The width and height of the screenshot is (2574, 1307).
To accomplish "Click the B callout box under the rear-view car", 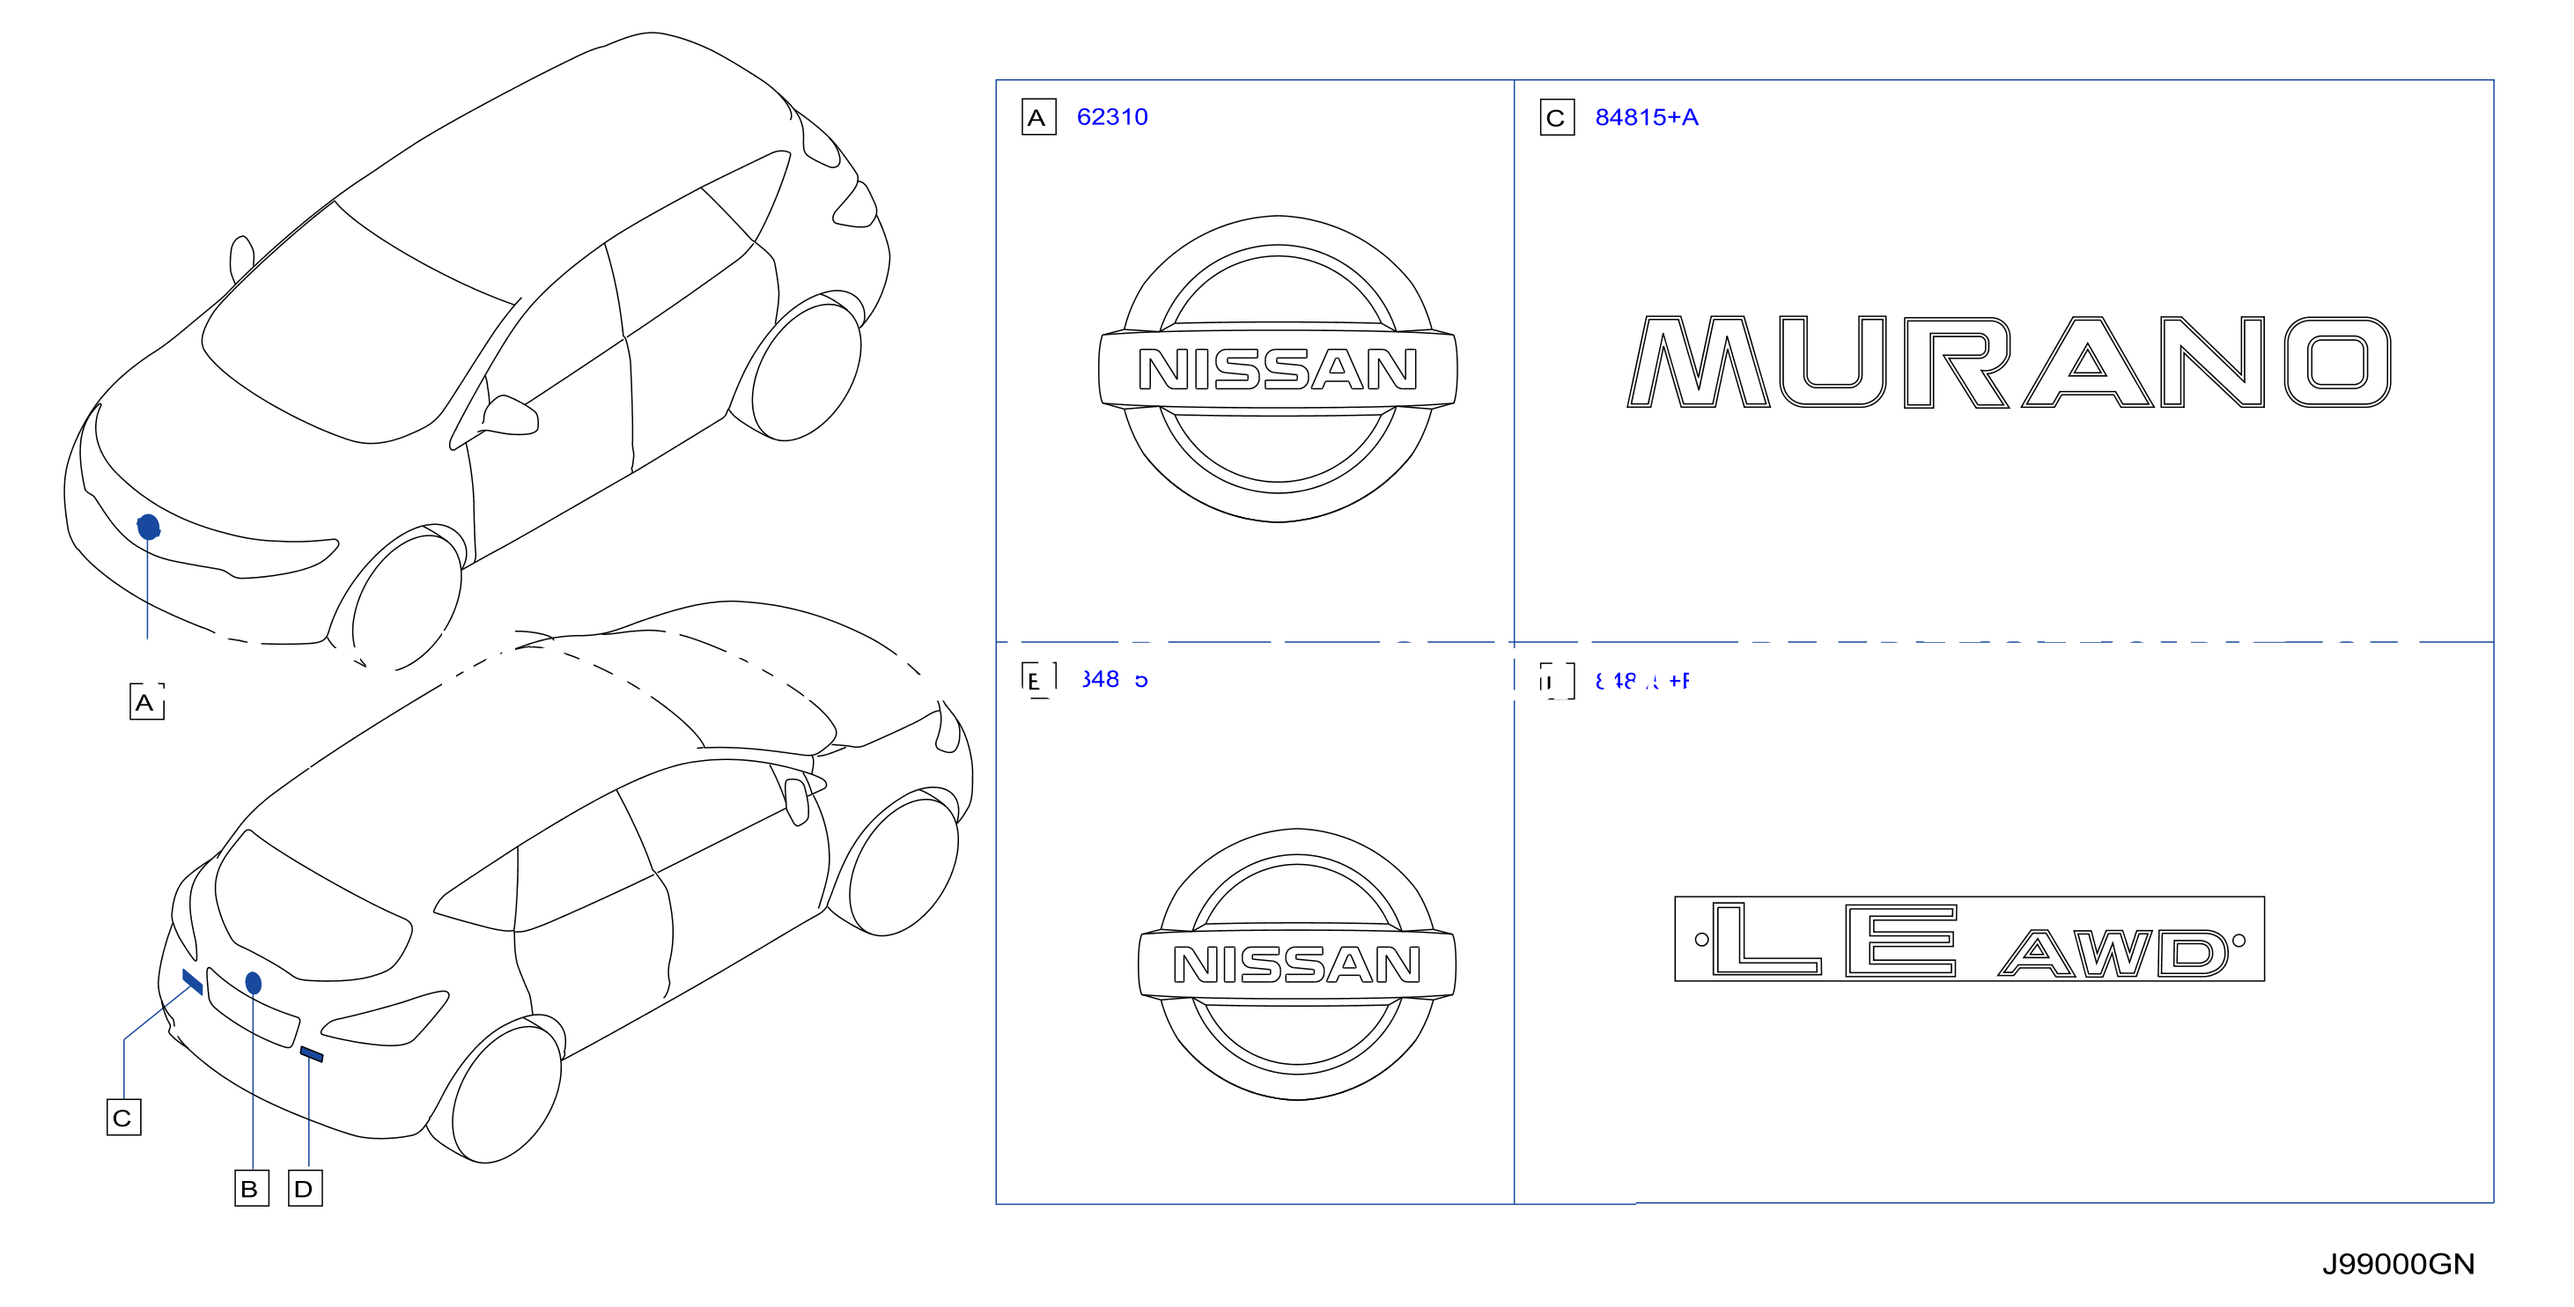I will tap(252, 1188).
